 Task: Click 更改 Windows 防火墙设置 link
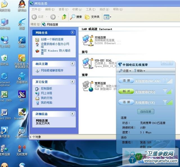point(56,52)
